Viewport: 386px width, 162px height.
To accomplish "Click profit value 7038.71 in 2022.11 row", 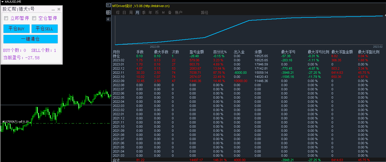I will coord(196,73).
